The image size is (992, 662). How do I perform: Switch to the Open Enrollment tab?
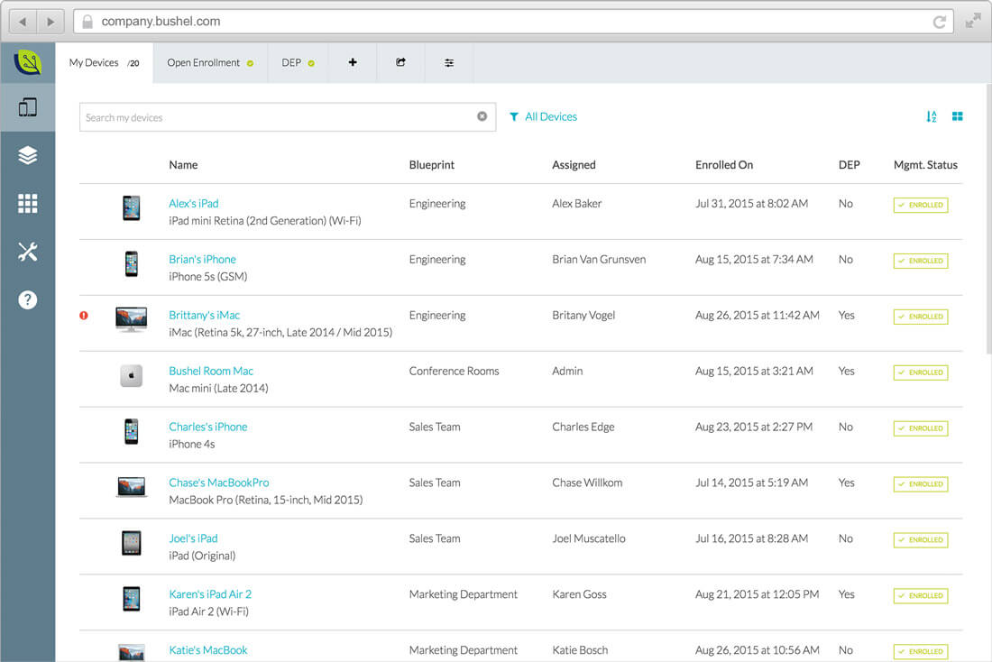210,62
